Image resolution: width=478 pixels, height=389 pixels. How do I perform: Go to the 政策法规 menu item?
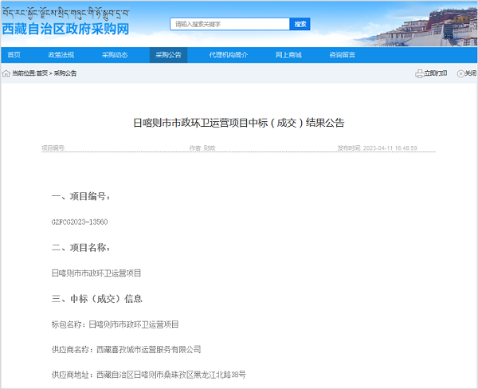61,55
